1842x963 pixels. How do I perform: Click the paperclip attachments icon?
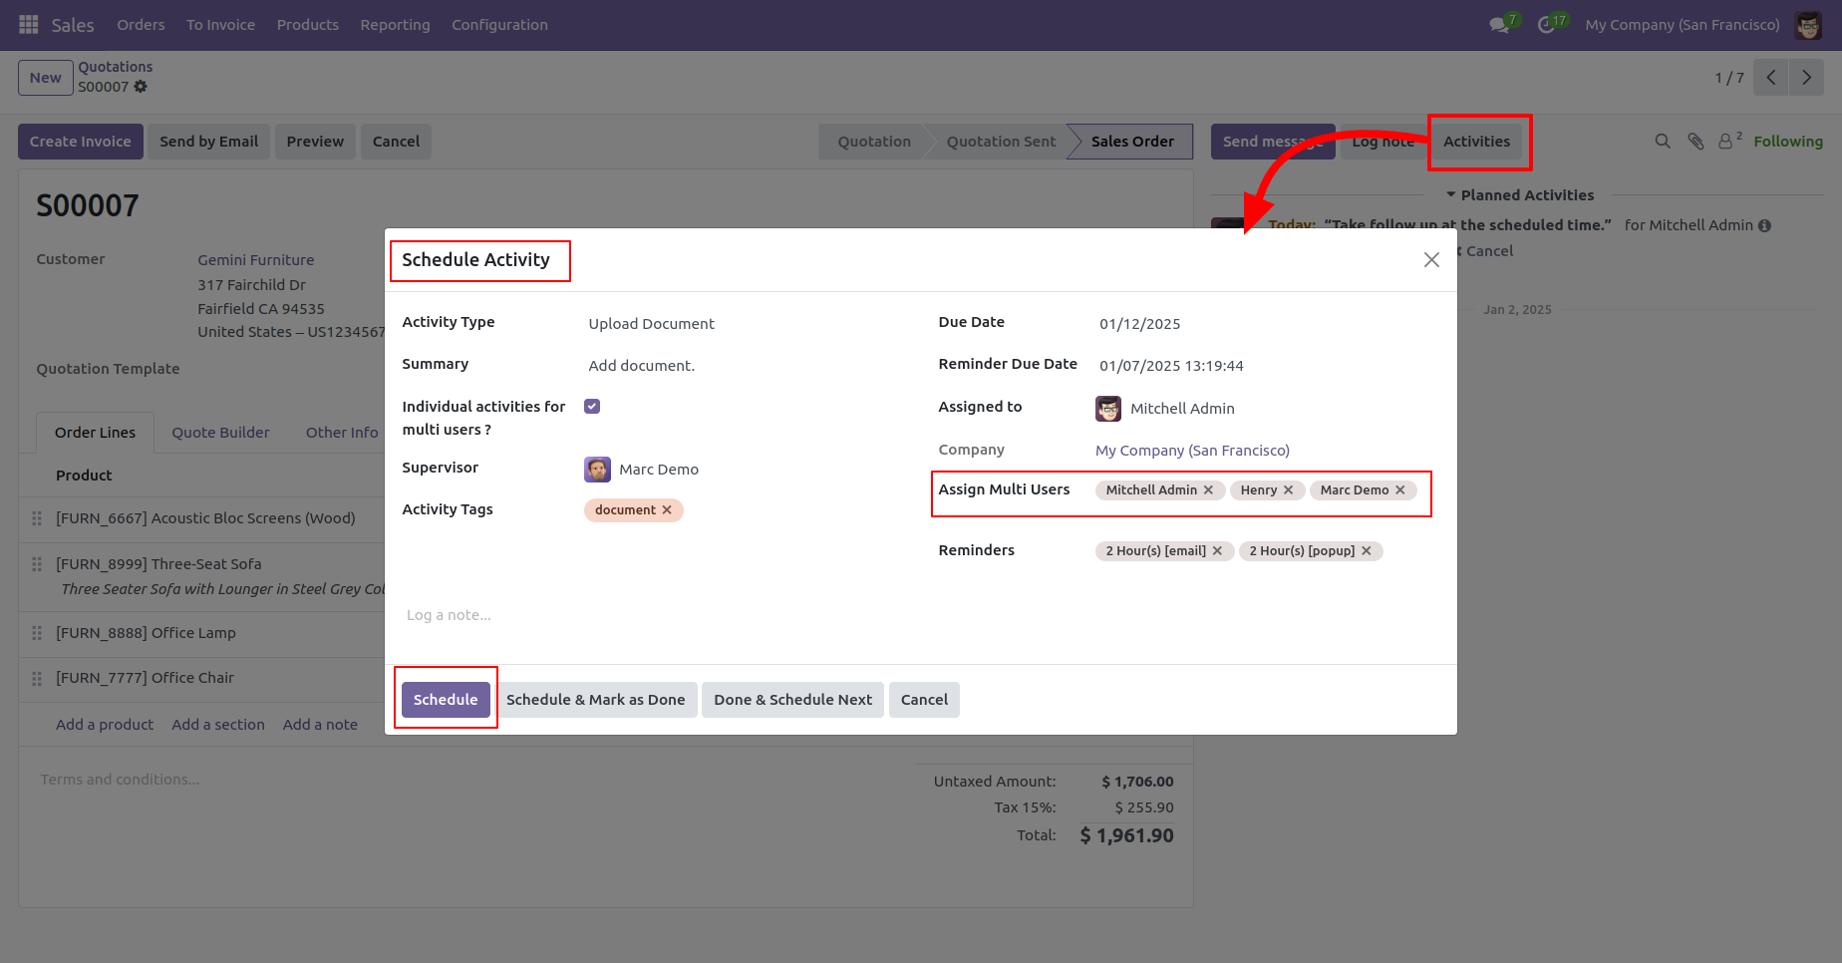tap(1695, 142)
